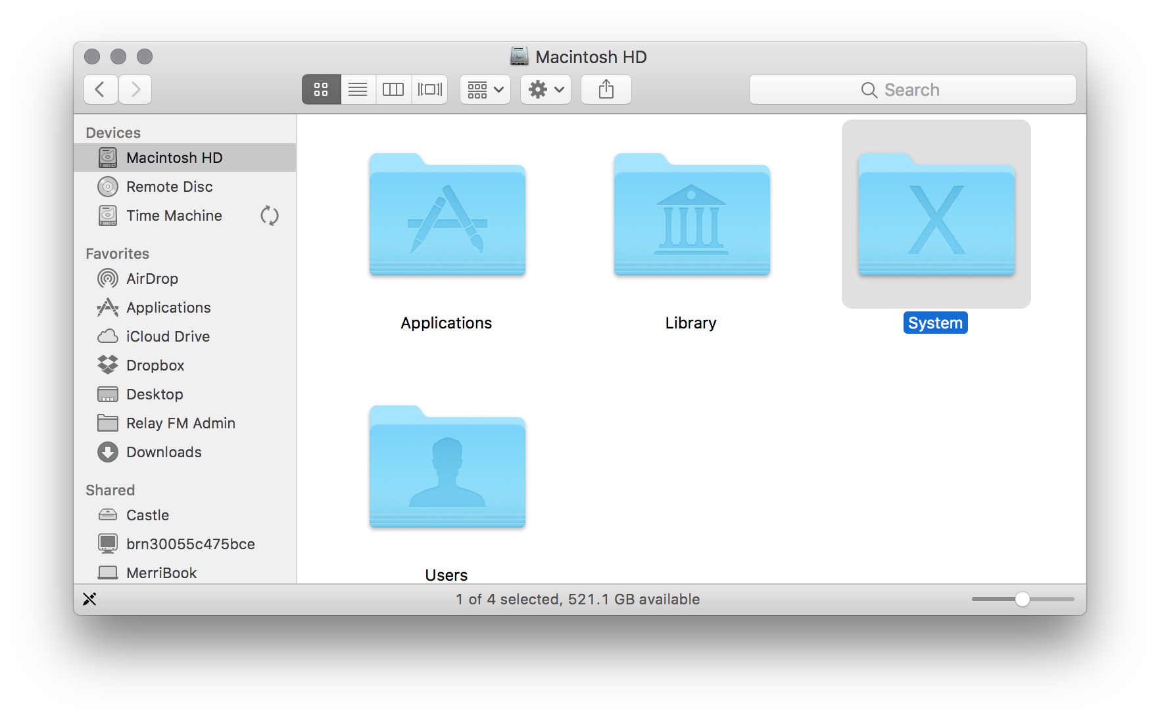Viewport: 1160px width, 720px height.
Task: Open Remote Disc in sidebar
Action: pyautogui.click(x=185, y=187)
